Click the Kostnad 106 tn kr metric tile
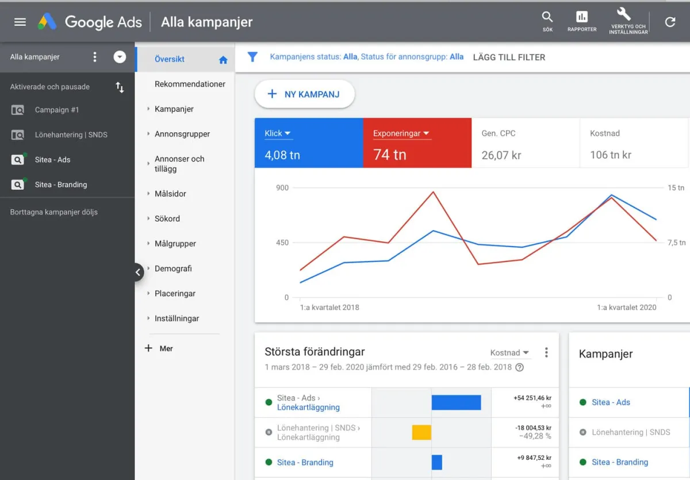 pyautogui.click(x=635, y=143)
